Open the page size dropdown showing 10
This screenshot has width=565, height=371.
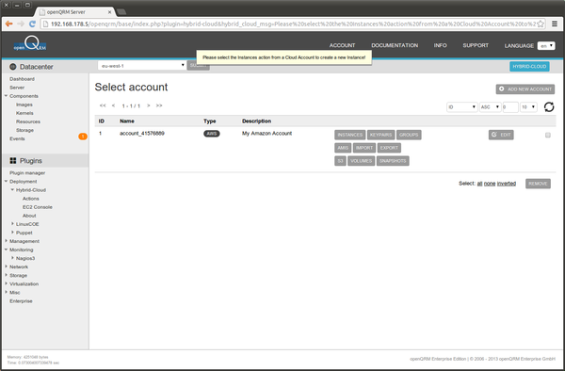tap(528, 107)
